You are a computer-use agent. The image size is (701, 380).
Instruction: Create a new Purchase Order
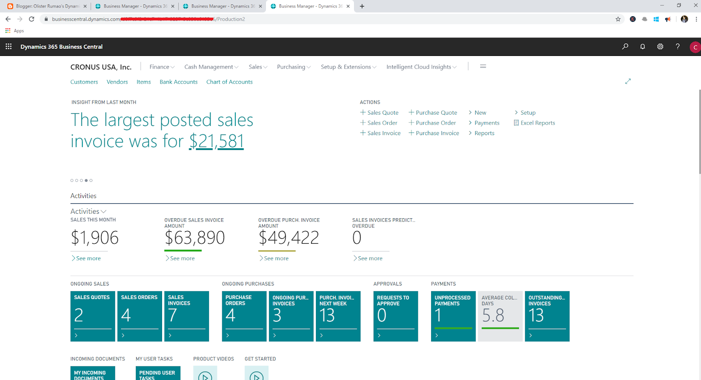[432, 123]
